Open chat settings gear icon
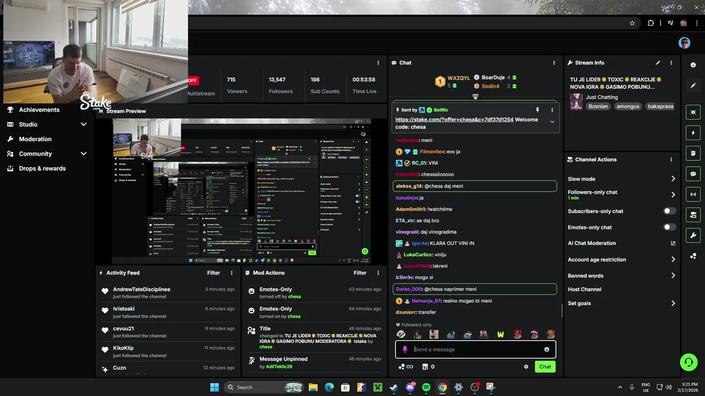This screenshot has width=705, height=396. (x=526, y=367)
